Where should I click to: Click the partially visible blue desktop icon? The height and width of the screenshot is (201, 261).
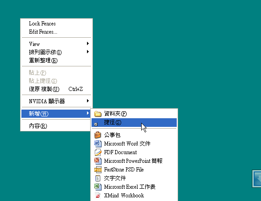tap(256, 179)
